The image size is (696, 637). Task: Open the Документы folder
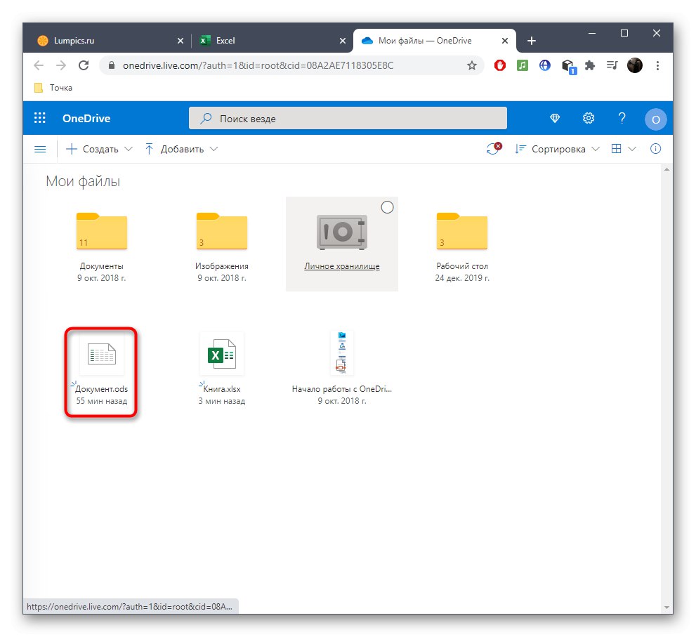(101, 230)
